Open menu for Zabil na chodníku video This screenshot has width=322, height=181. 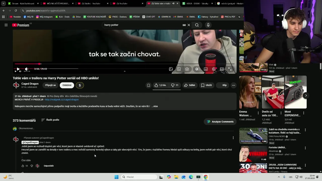click(305, 130)
